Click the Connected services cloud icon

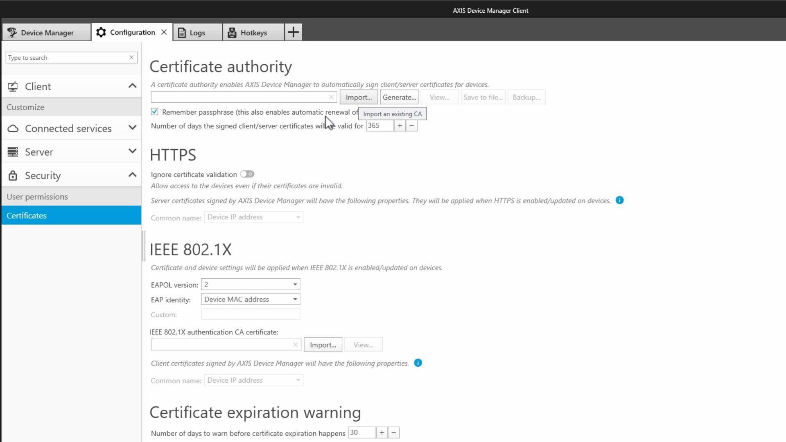tap(13, 129)
